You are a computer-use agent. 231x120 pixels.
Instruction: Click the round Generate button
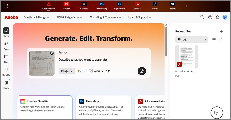point(142,71)
